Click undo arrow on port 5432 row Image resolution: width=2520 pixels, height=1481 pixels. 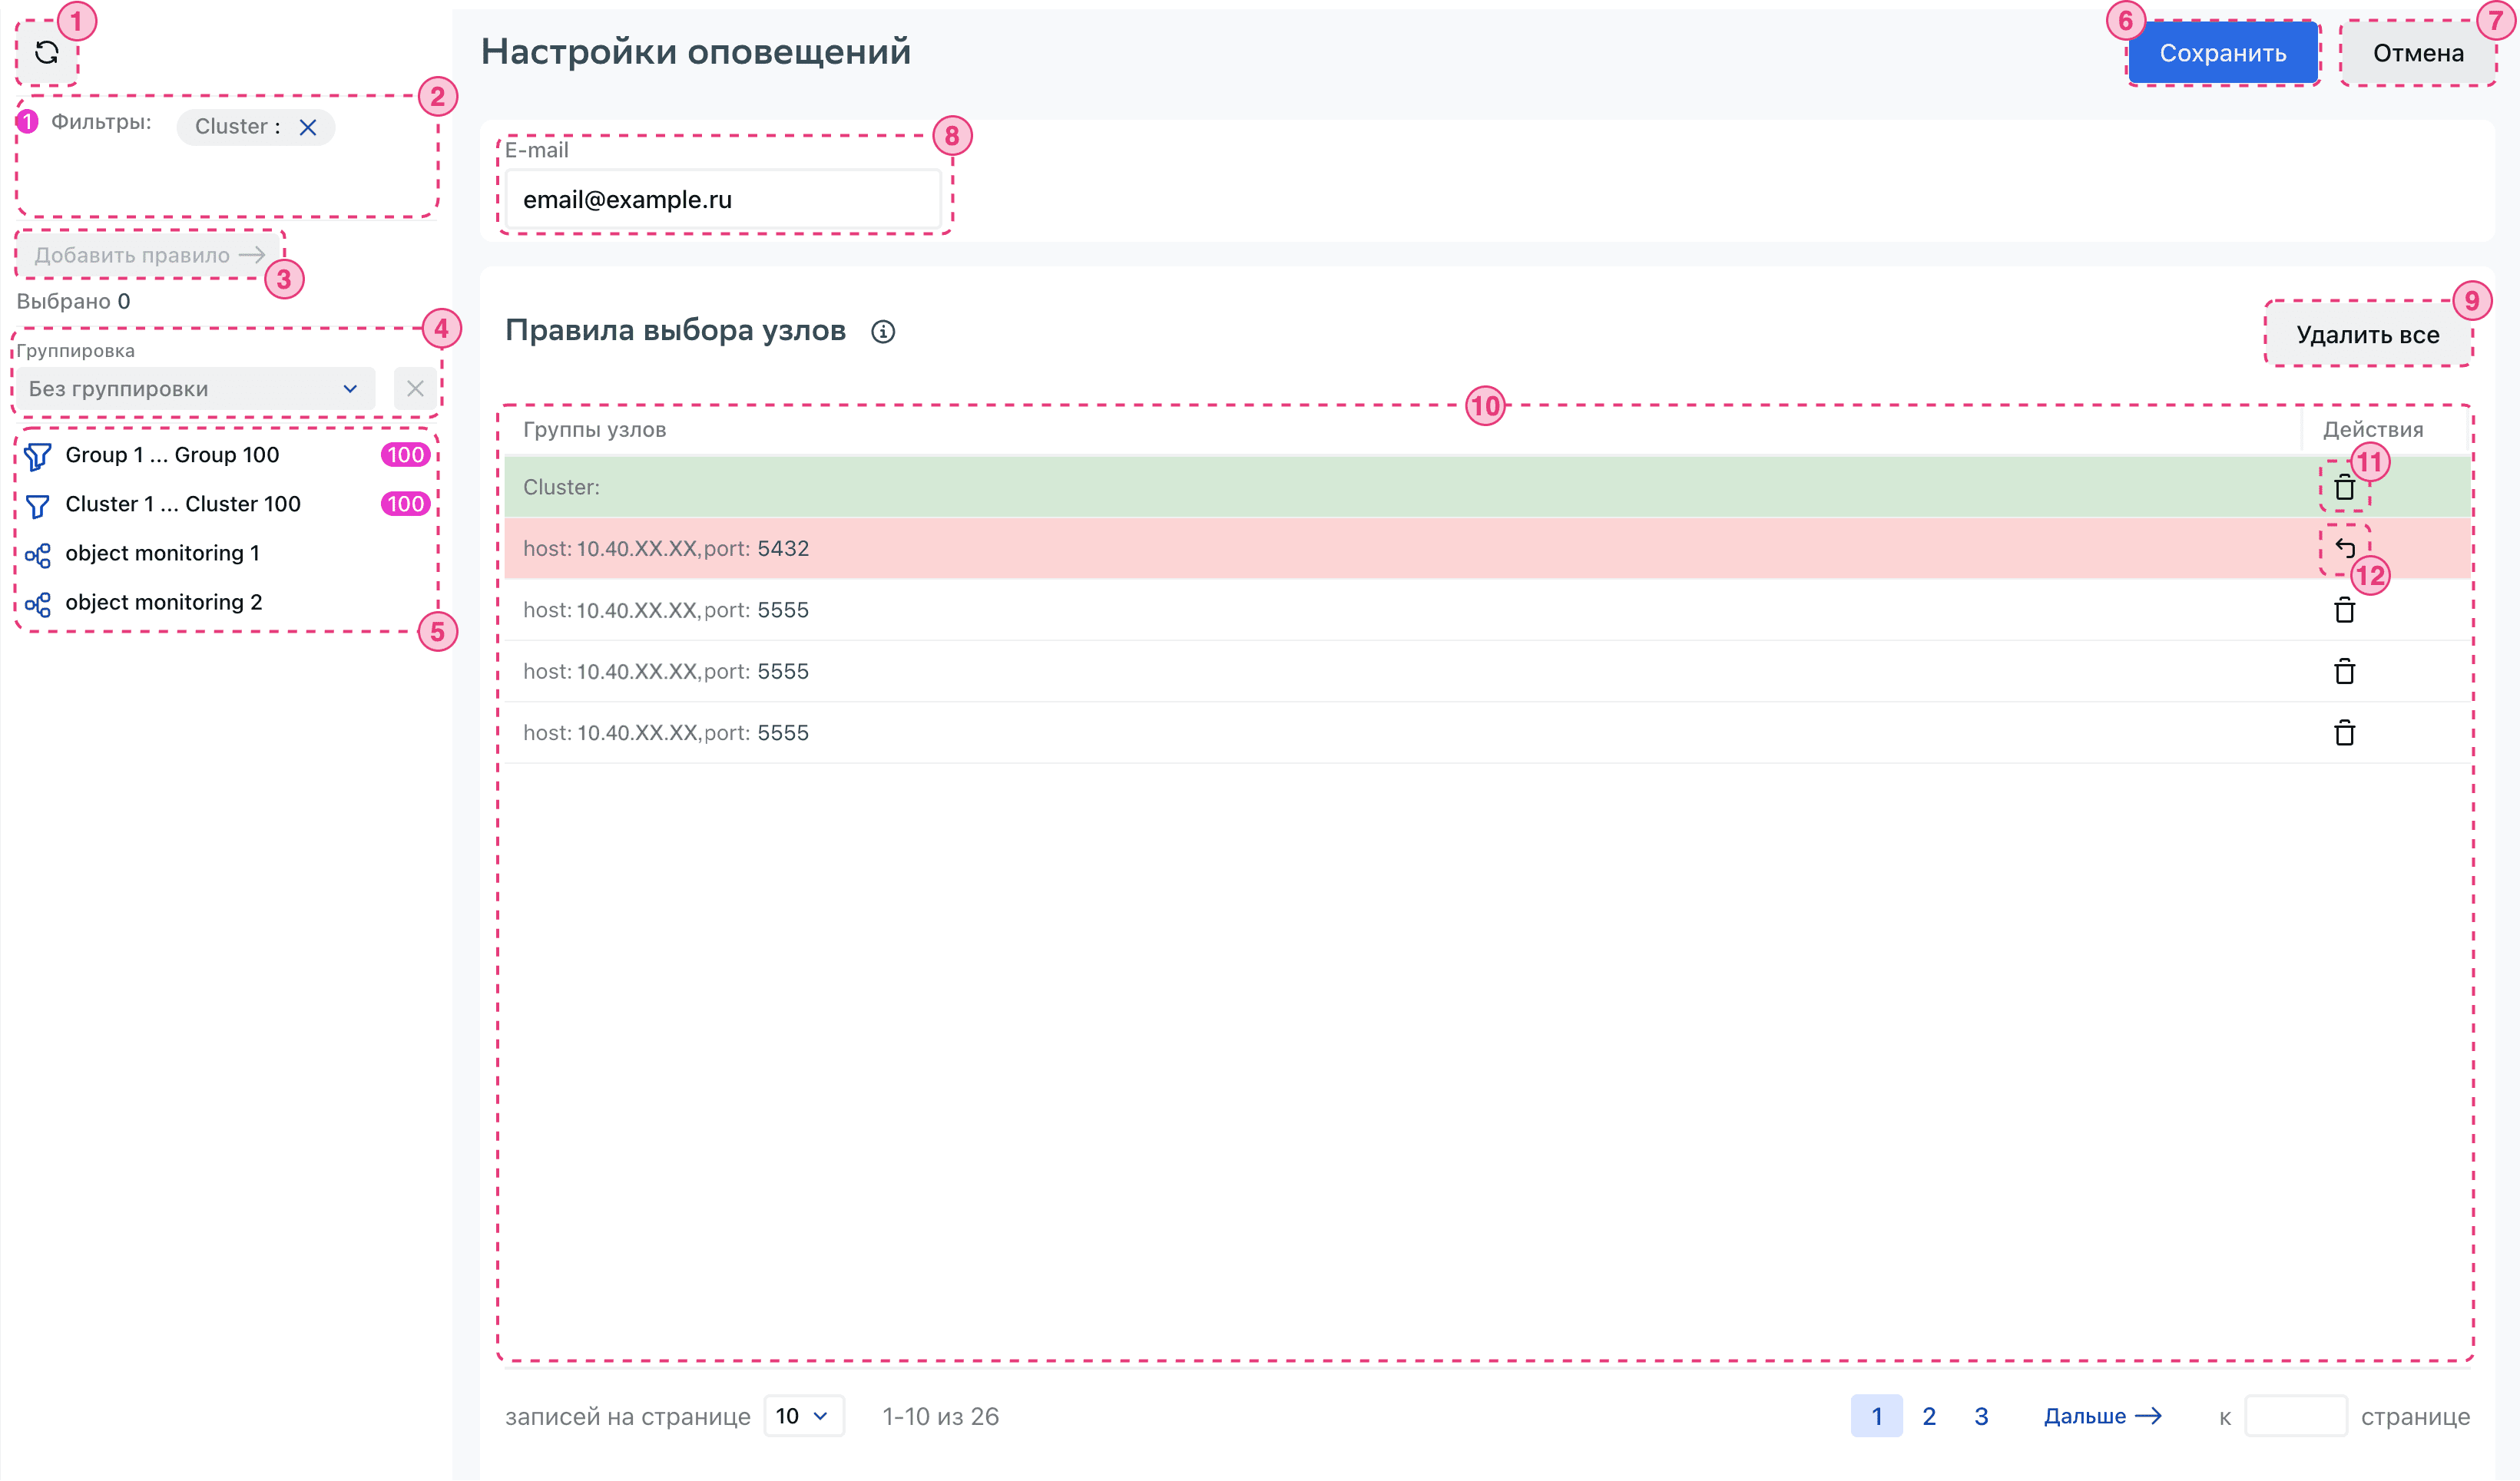pyautogui.click(x=2344, y=547)
